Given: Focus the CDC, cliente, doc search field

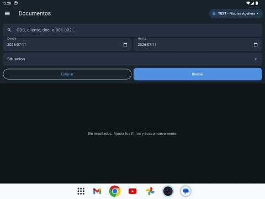Looking at the screenshot, I should 132,30.
